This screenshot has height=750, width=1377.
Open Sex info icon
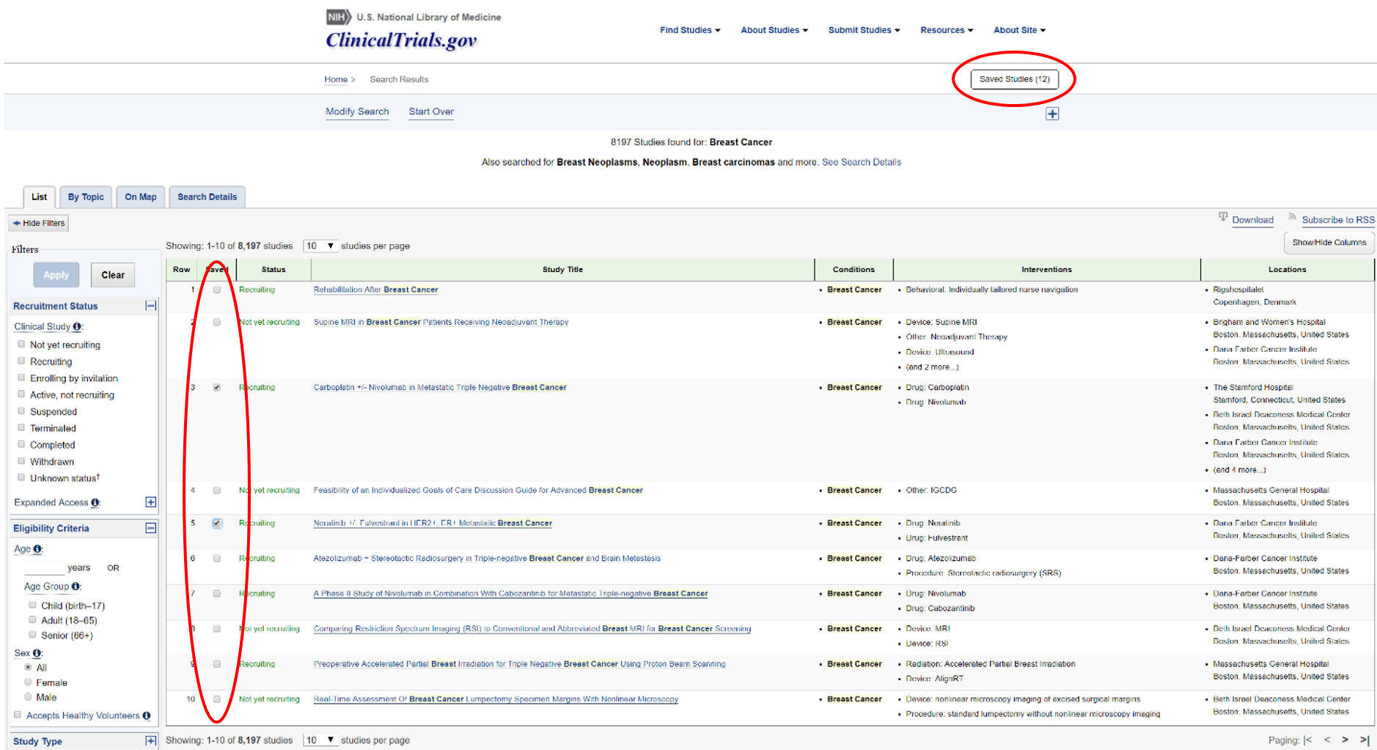[x=37, y=653]
